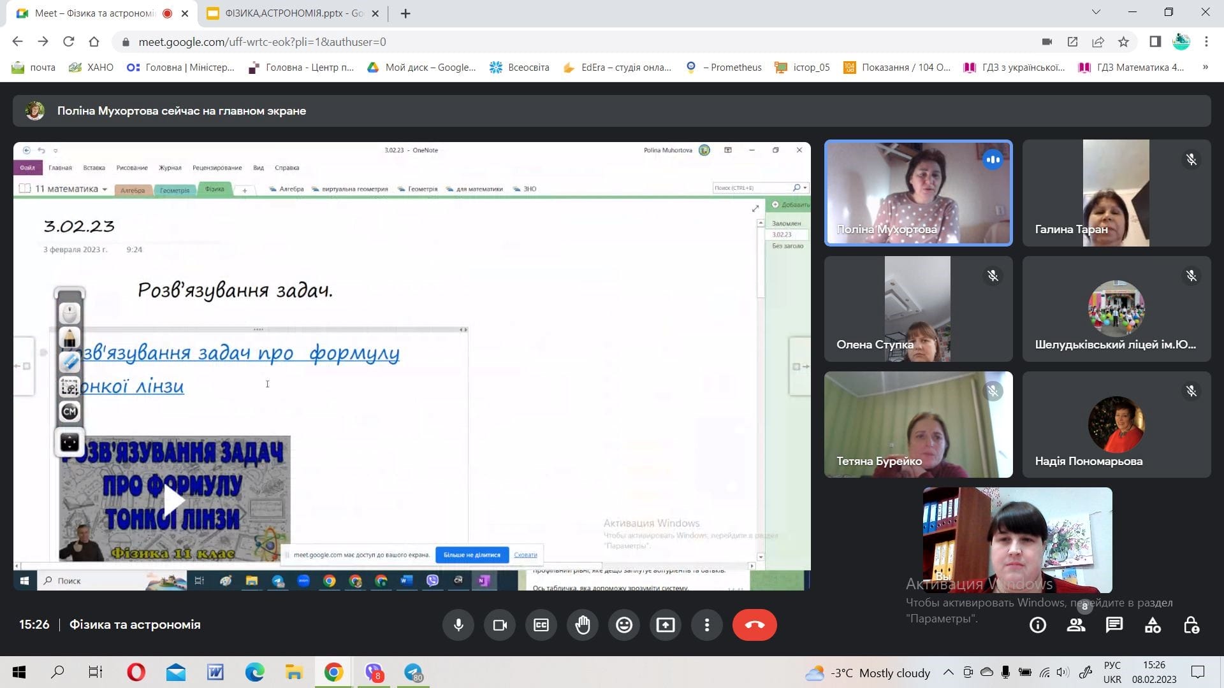Open the Activities shapes icon
The width and height of the screenshot is (1224, 688).
point(1153,626)
